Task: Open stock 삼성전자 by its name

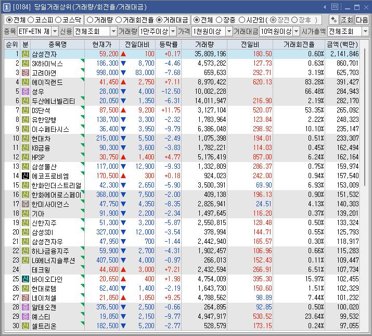Action: coord(44,54)
